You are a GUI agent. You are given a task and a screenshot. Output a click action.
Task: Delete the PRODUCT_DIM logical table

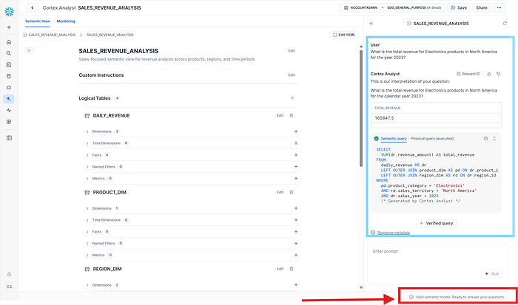point(292,192)
